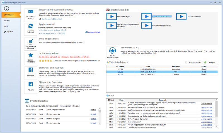Open the Pitagora Facebook icon
Screen dimensions: 223x133
coord(31,87)
